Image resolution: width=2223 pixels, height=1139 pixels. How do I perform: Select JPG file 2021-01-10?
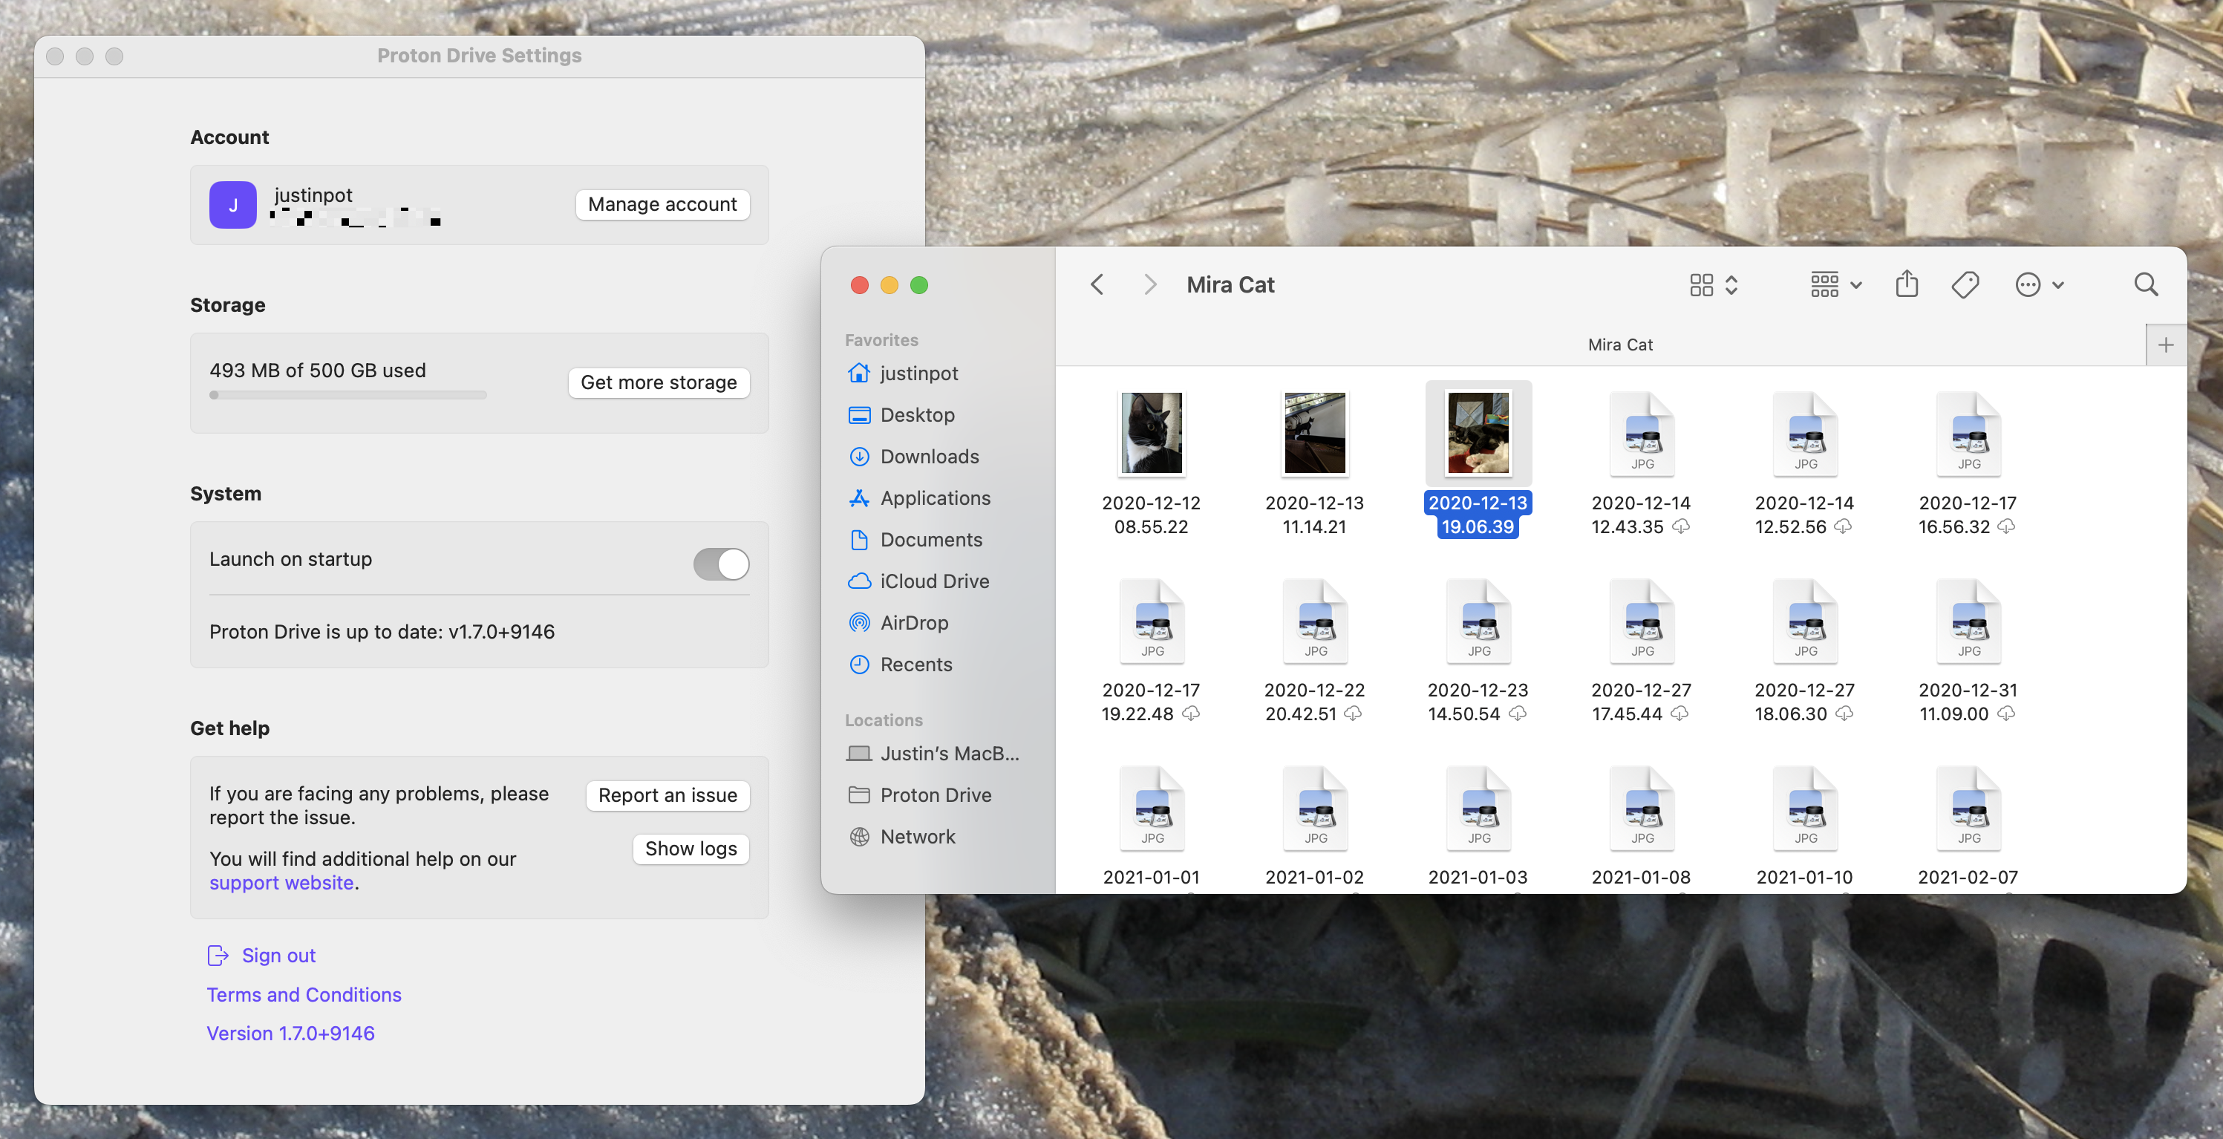pos(1804,807)
